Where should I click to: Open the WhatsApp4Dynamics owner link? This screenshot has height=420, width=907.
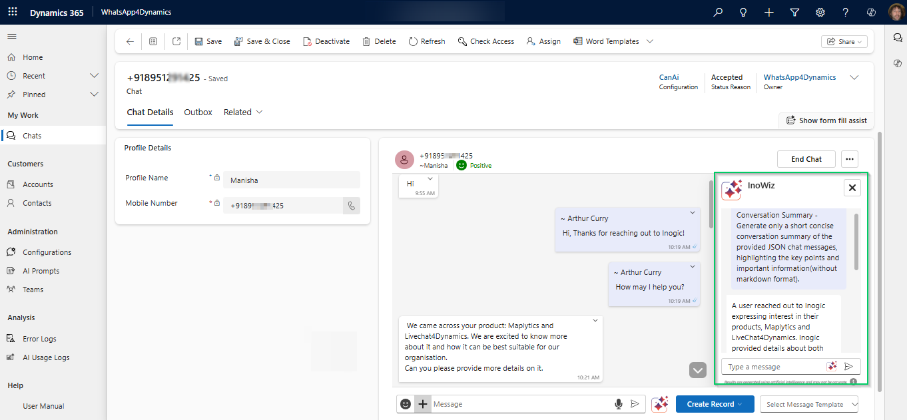click(x=800, y=77)
